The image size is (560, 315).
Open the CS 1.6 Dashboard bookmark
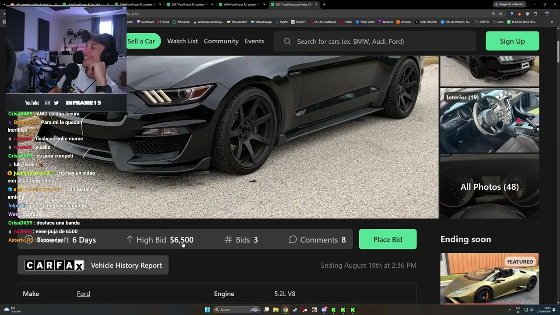[x=323, y=22]
